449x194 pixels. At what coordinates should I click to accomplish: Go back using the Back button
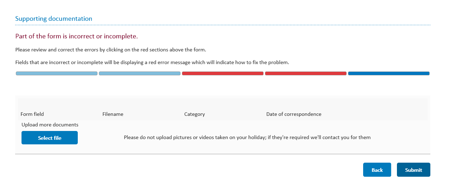point(377,170)
